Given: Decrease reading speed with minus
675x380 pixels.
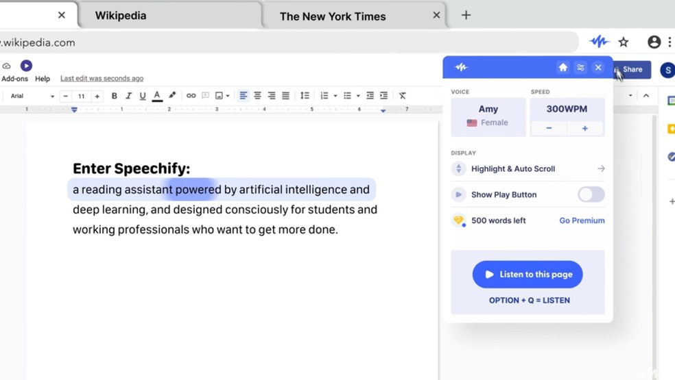Looking at the screenshot, I should coord(549,129).
